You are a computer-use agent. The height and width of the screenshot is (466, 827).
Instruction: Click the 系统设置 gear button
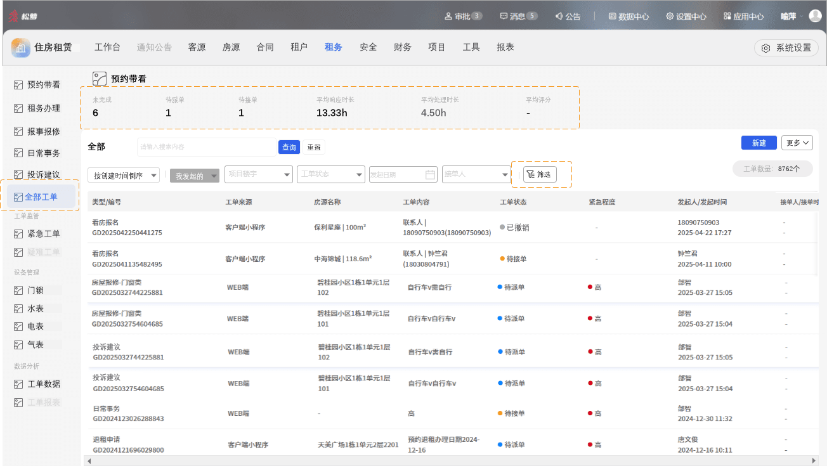click(x=786, y=48)
